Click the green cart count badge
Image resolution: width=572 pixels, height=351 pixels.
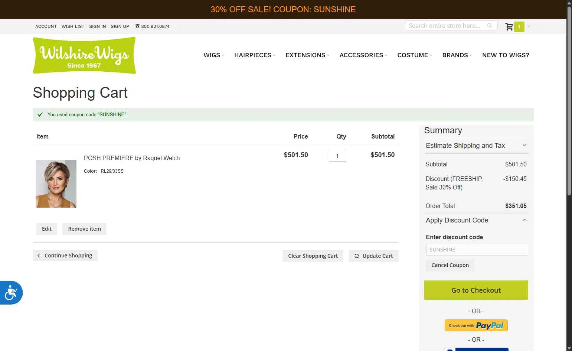[519, 27]
